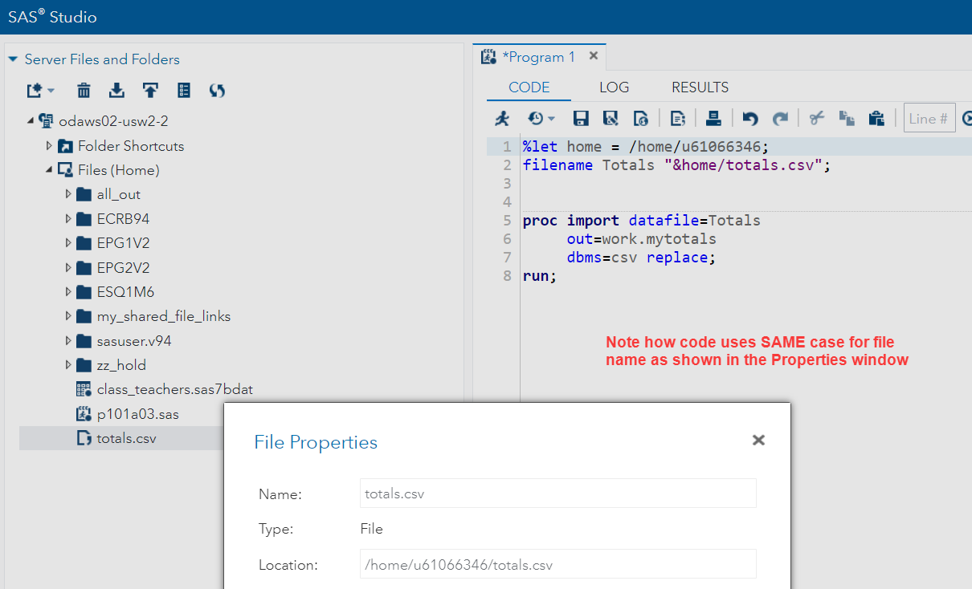Open the submission history dropdown

pos(541,119)
